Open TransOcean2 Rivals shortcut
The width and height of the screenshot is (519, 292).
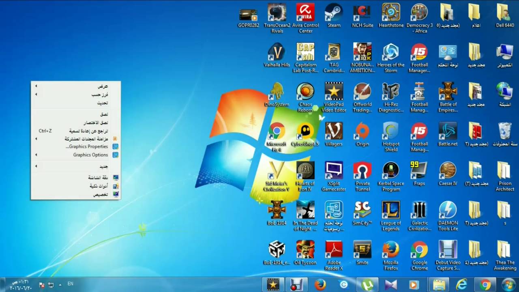277,19
